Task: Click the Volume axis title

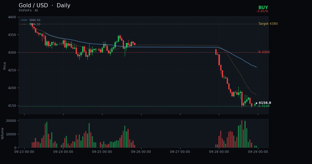Action: (x=3, y=133)
